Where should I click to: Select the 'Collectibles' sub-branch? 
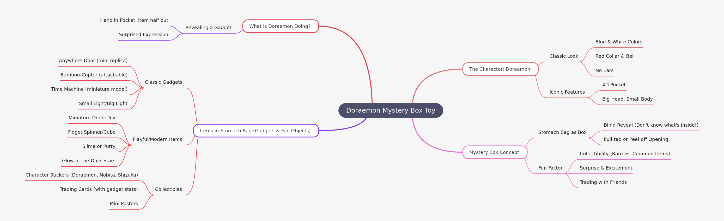(x=168, y=189)
